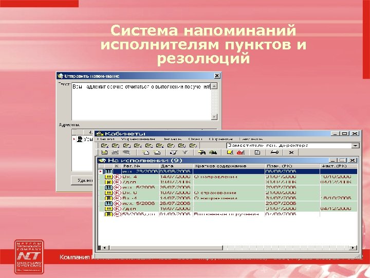Close the Отправить напоминание dialog
Image resolution: width=370 pixels, height=278 pixels.
click(x=217, y=76)
